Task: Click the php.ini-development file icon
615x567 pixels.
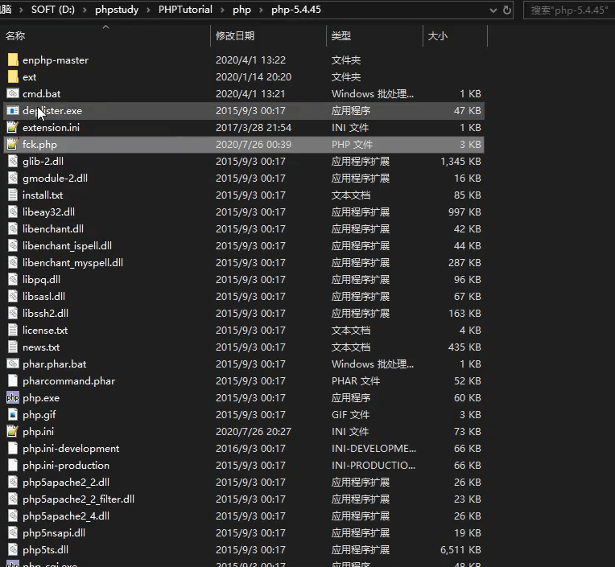Action: tap(13, 448)
